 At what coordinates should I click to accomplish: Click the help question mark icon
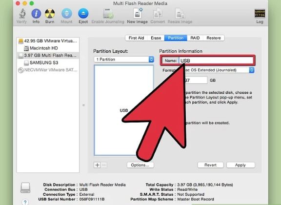(25, 202)
